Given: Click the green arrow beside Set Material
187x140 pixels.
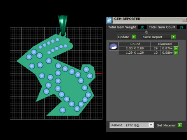Looking at the screenshot, I should click(180, 125).
